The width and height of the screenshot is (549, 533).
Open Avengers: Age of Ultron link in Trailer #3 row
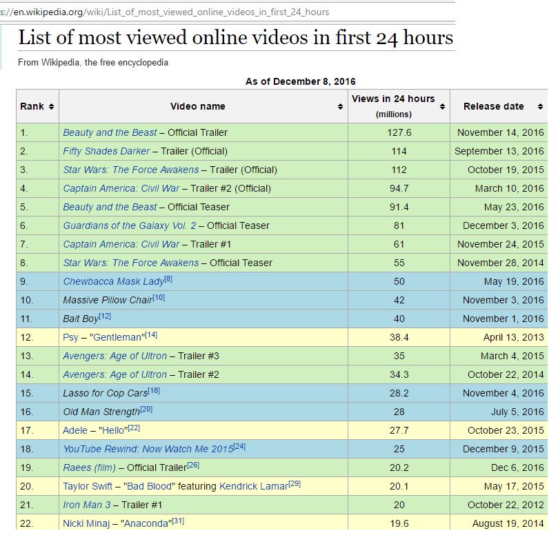tap(115, 356)
